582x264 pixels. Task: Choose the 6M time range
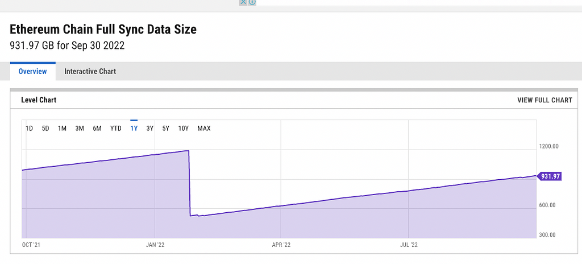point(97,129)
